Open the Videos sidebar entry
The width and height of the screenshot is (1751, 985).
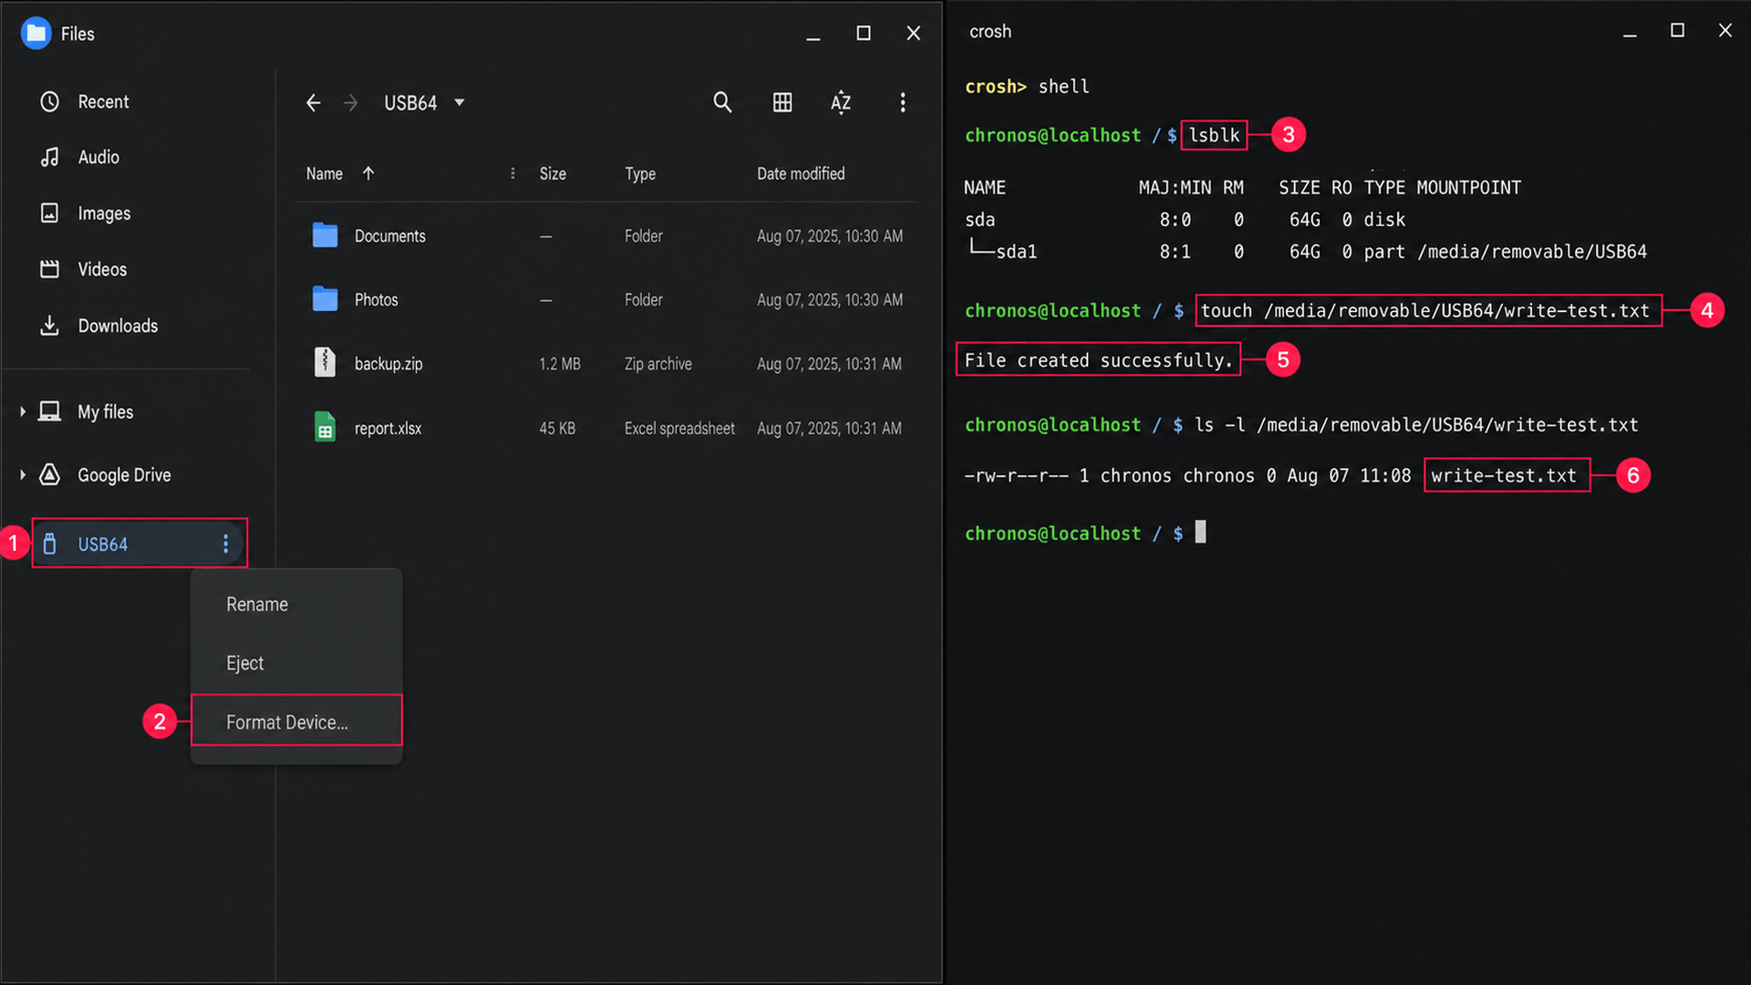click(x=102, y=269)
